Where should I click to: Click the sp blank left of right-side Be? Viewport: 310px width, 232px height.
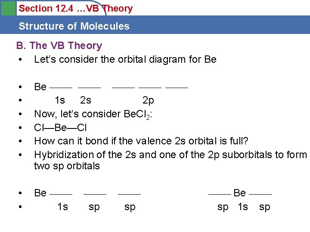220,194
